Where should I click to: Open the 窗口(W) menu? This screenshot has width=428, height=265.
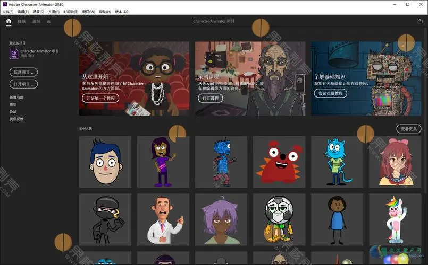tap(89, 12)
